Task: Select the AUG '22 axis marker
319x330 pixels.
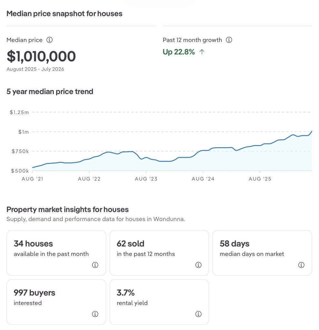Action: [x=89, y=179]
